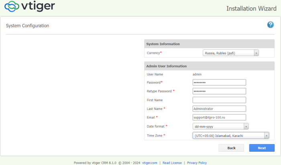Select the Admin User Information header
Viewport: 281px width, 165px height.
166,66
